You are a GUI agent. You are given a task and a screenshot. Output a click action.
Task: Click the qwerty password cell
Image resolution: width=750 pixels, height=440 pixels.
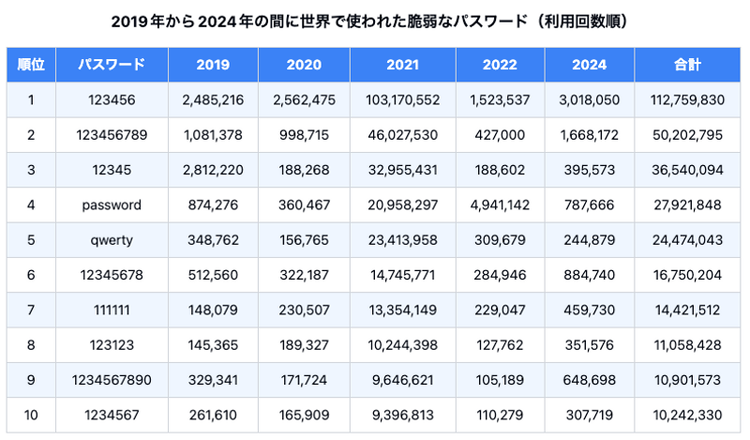pyautogui.click(x=112, y=240)
